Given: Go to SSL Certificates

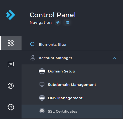Looking at the screenshot, I should [x=72, y=111].
